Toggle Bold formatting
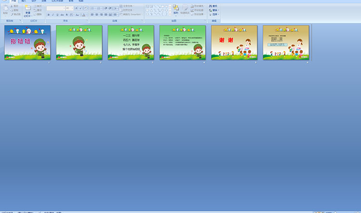361x213 pixels. 49,14
